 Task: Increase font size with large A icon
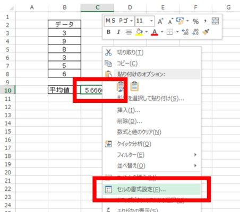(x=160, y=21)
